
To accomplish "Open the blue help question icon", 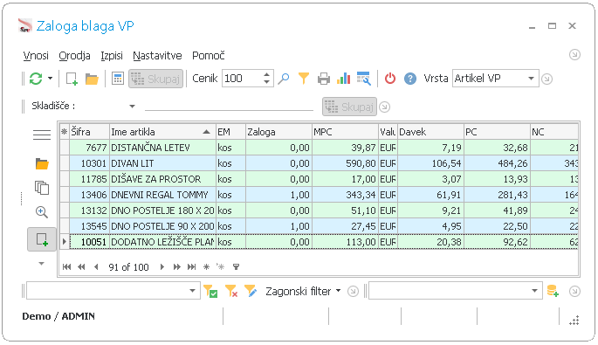I will (410, 79).
